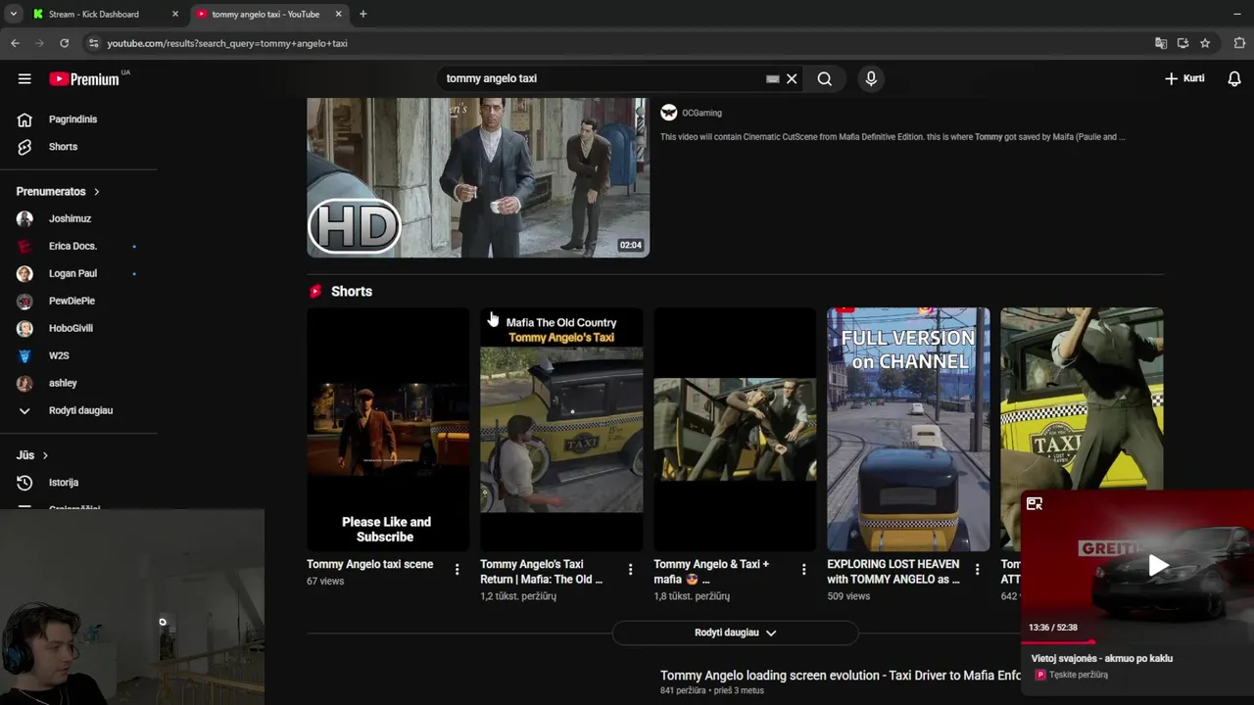
Task: Click the search magnifier button
Action: [825, 78]
